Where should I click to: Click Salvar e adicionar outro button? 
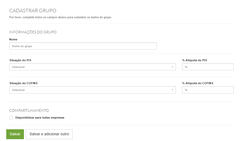coord(49,134)
